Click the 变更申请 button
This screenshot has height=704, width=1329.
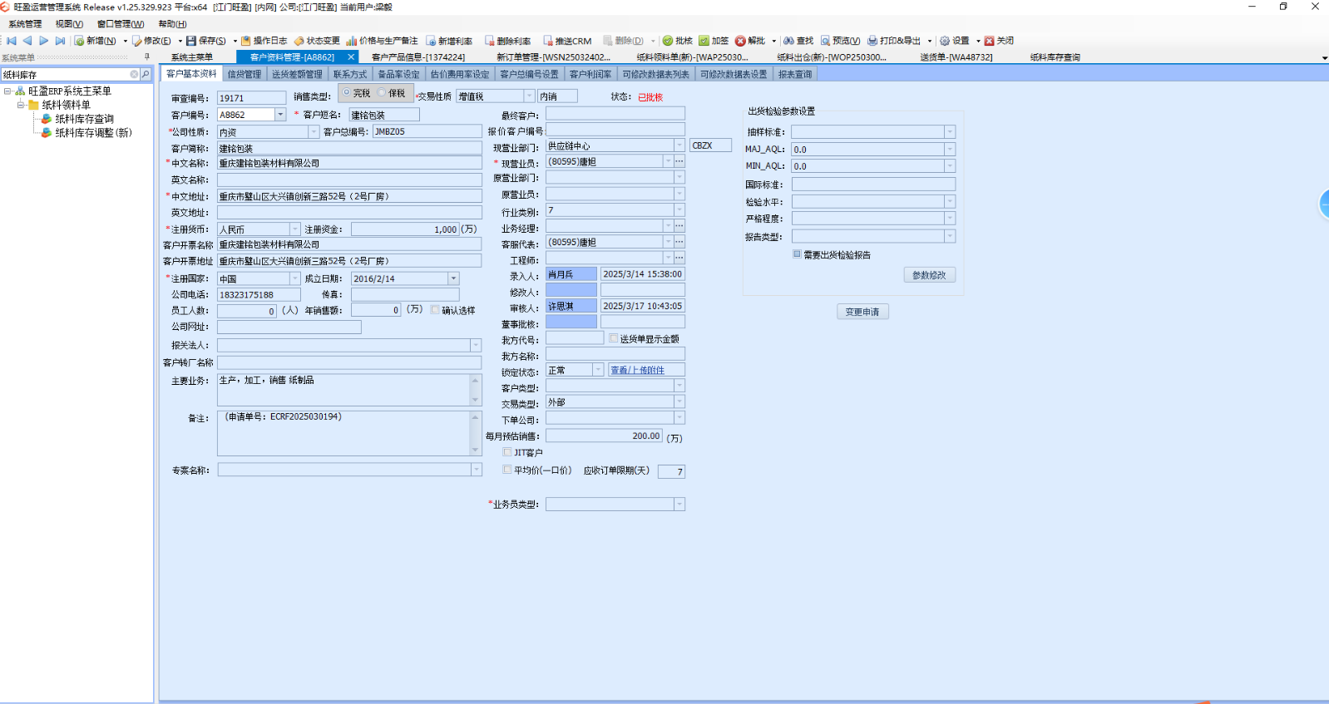[862, 312]
